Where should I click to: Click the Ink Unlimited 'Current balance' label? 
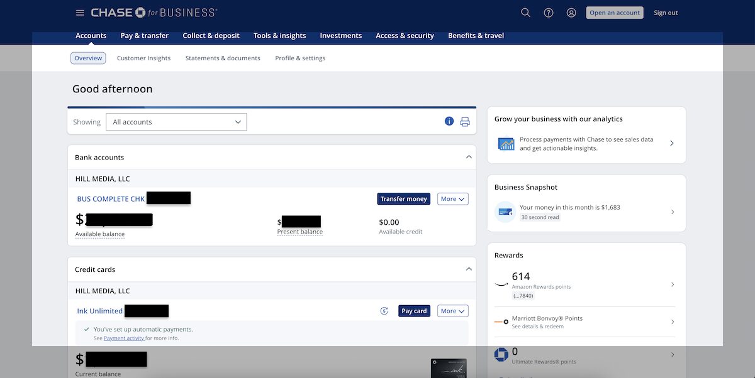click(x=98, y=374)
